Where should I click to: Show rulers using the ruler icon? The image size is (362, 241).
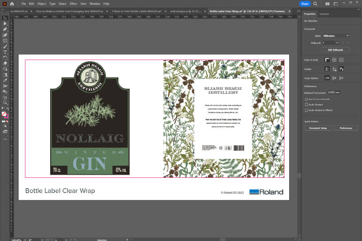click(327, 60)
